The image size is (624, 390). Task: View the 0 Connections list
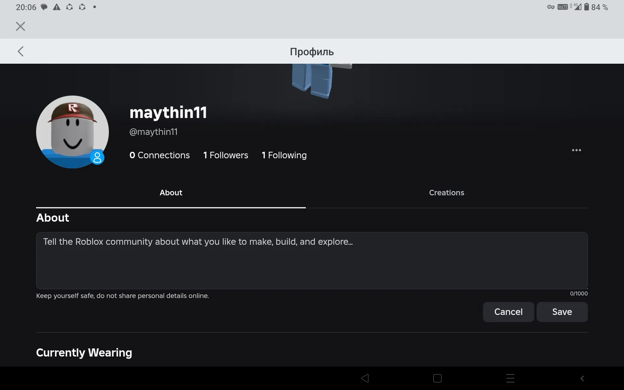(159, 155)
